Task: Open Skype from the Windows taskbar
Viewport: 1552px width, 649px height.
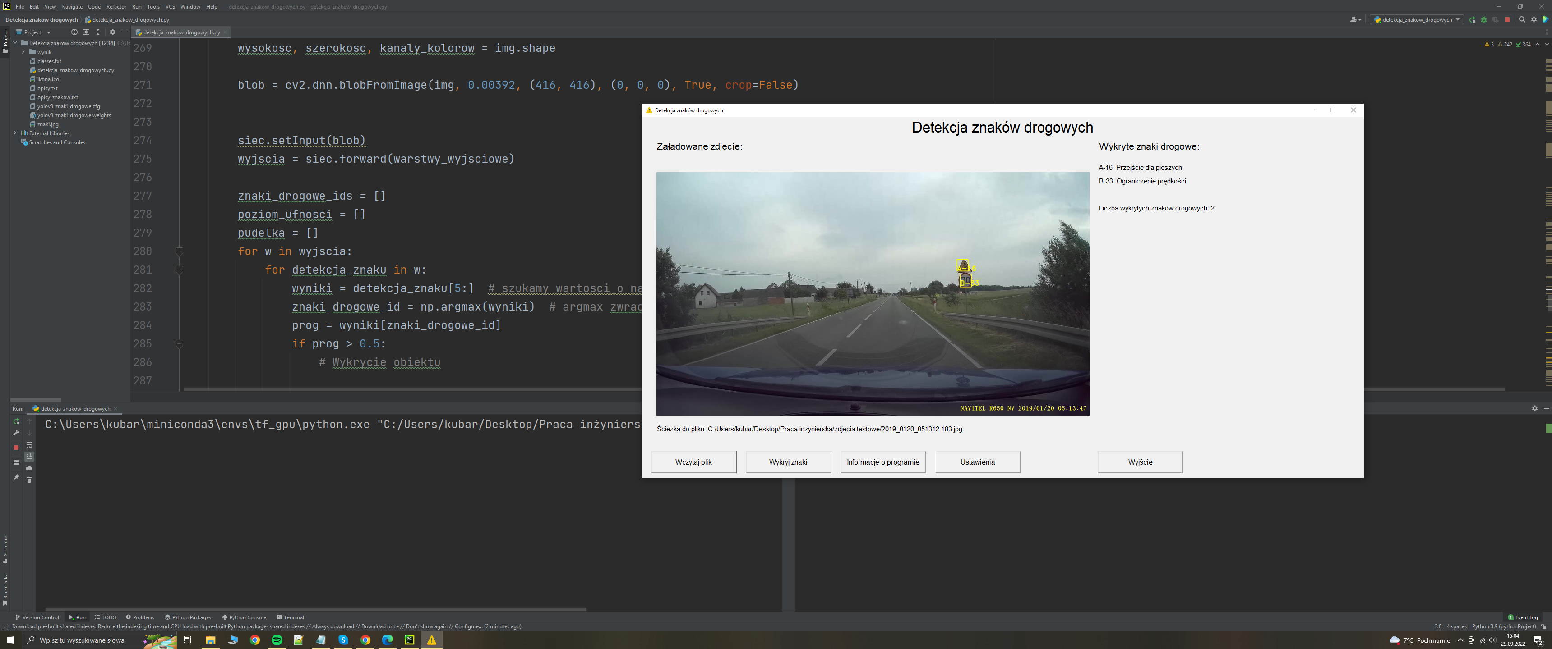Action: [x=343, y=640]
